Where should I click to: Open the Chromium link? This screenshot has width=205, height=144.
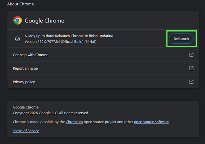pyautogui.click(x=74, y=122)
